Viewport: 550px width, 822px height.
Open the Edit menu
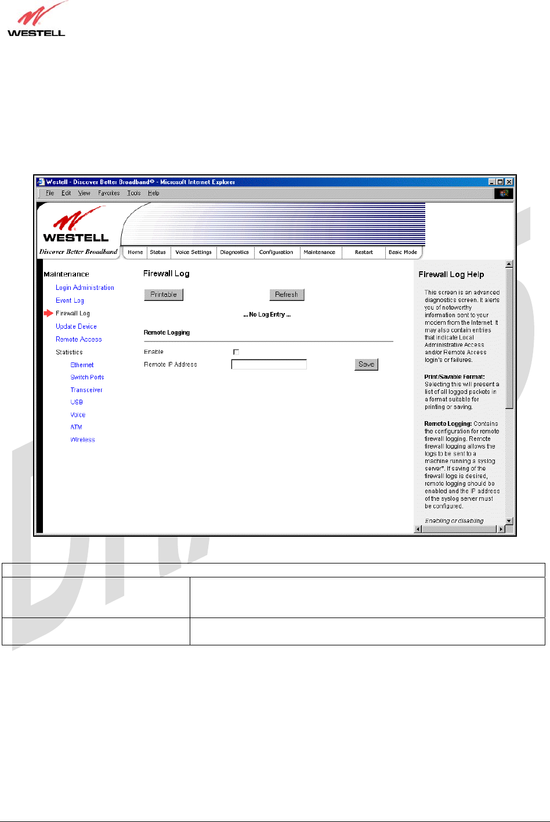(66, 193)
